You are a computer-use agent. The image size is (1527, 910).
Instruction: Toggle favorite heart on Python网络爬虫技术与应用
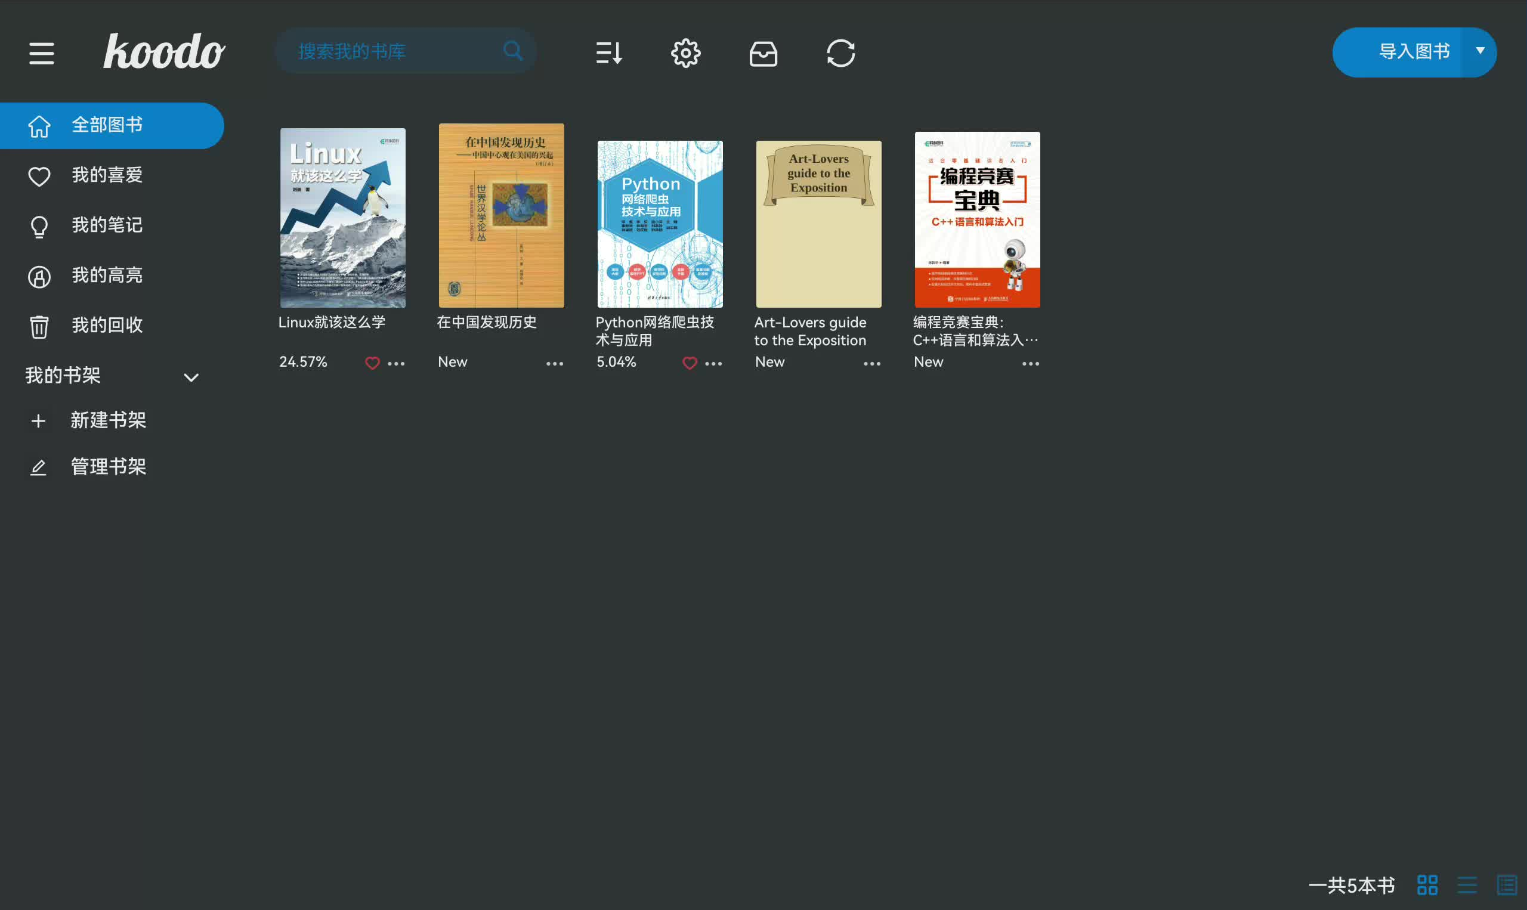point(690,363)
